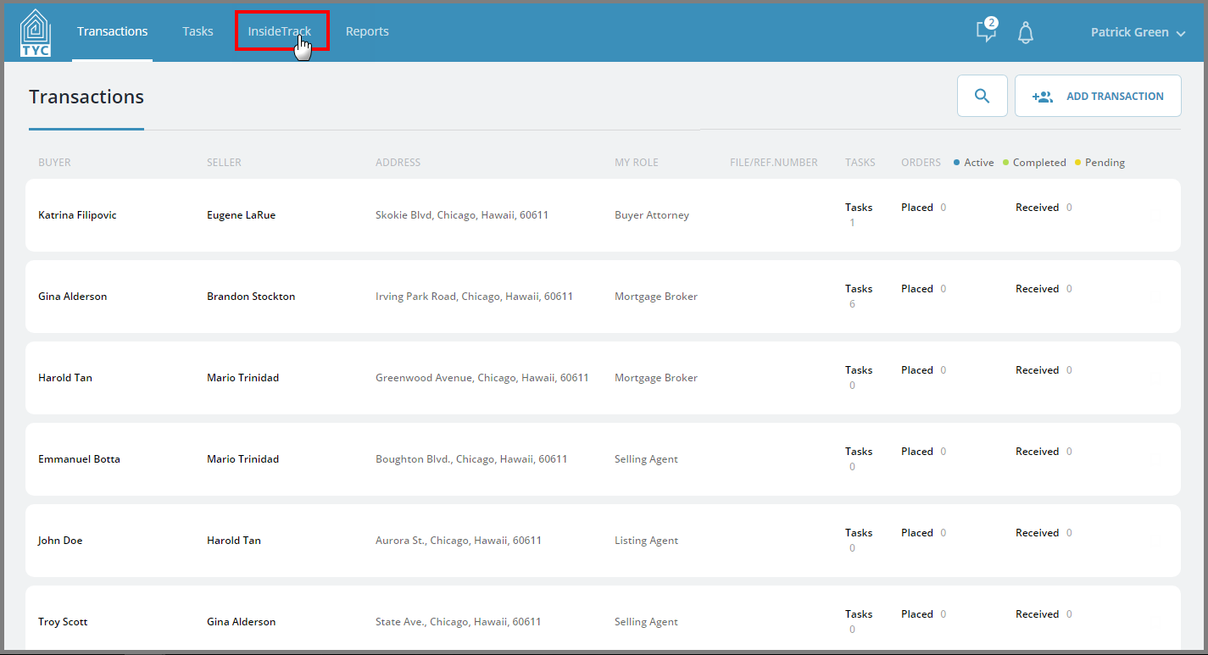Click seller Brandon Stockton
The height and width of the screenshot is (655, 1208).
point(251,297)
